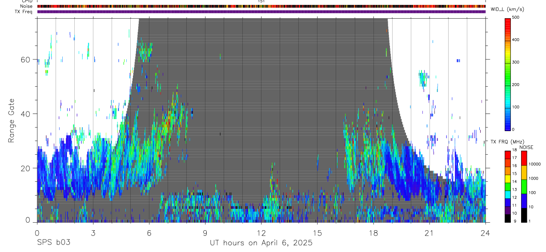Click the 'WID⊥ (km/s)' colorbar title

point(508,9)
